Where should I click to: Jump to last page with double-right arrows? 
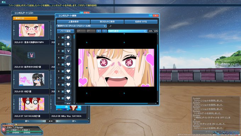tap(58, 121)
